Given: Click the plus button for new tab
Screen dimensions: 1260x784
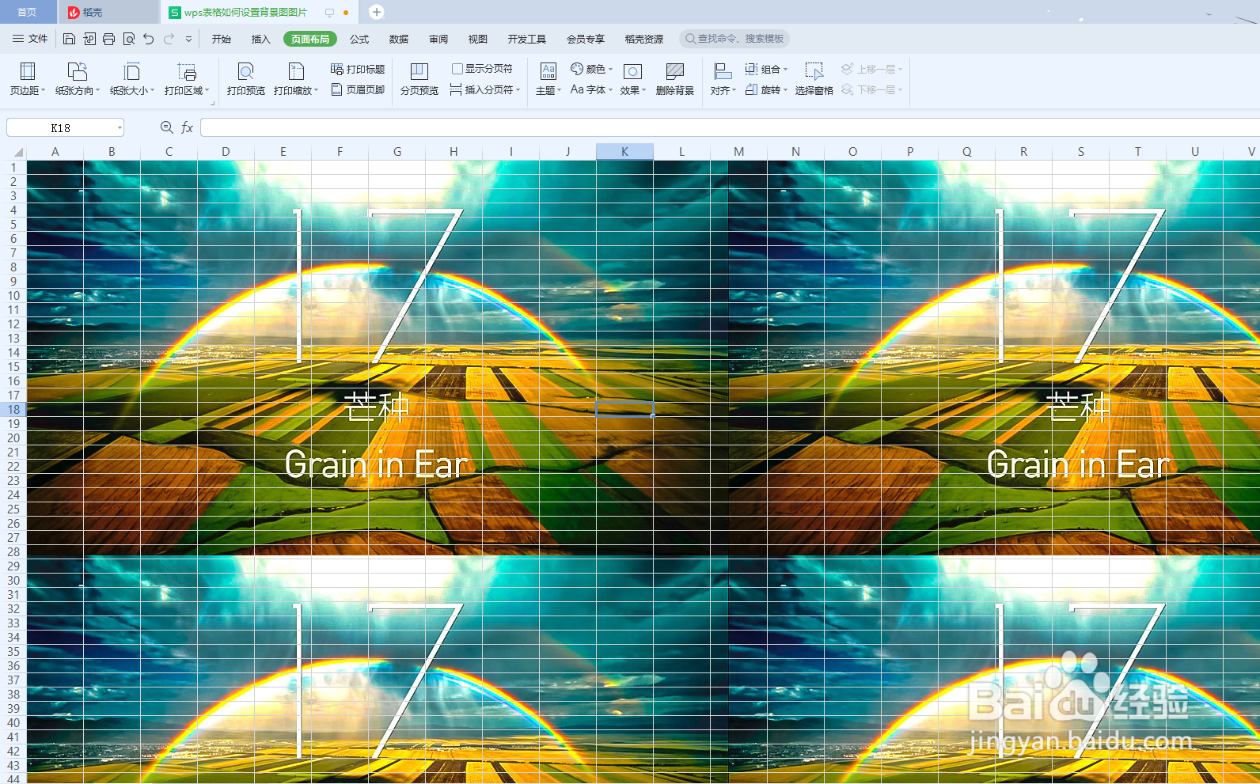Looking at the screenshot, I should [x=377, y=12].
